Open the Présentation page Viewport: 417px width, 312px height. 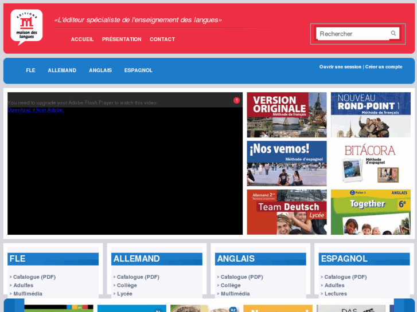coord(122,40)
